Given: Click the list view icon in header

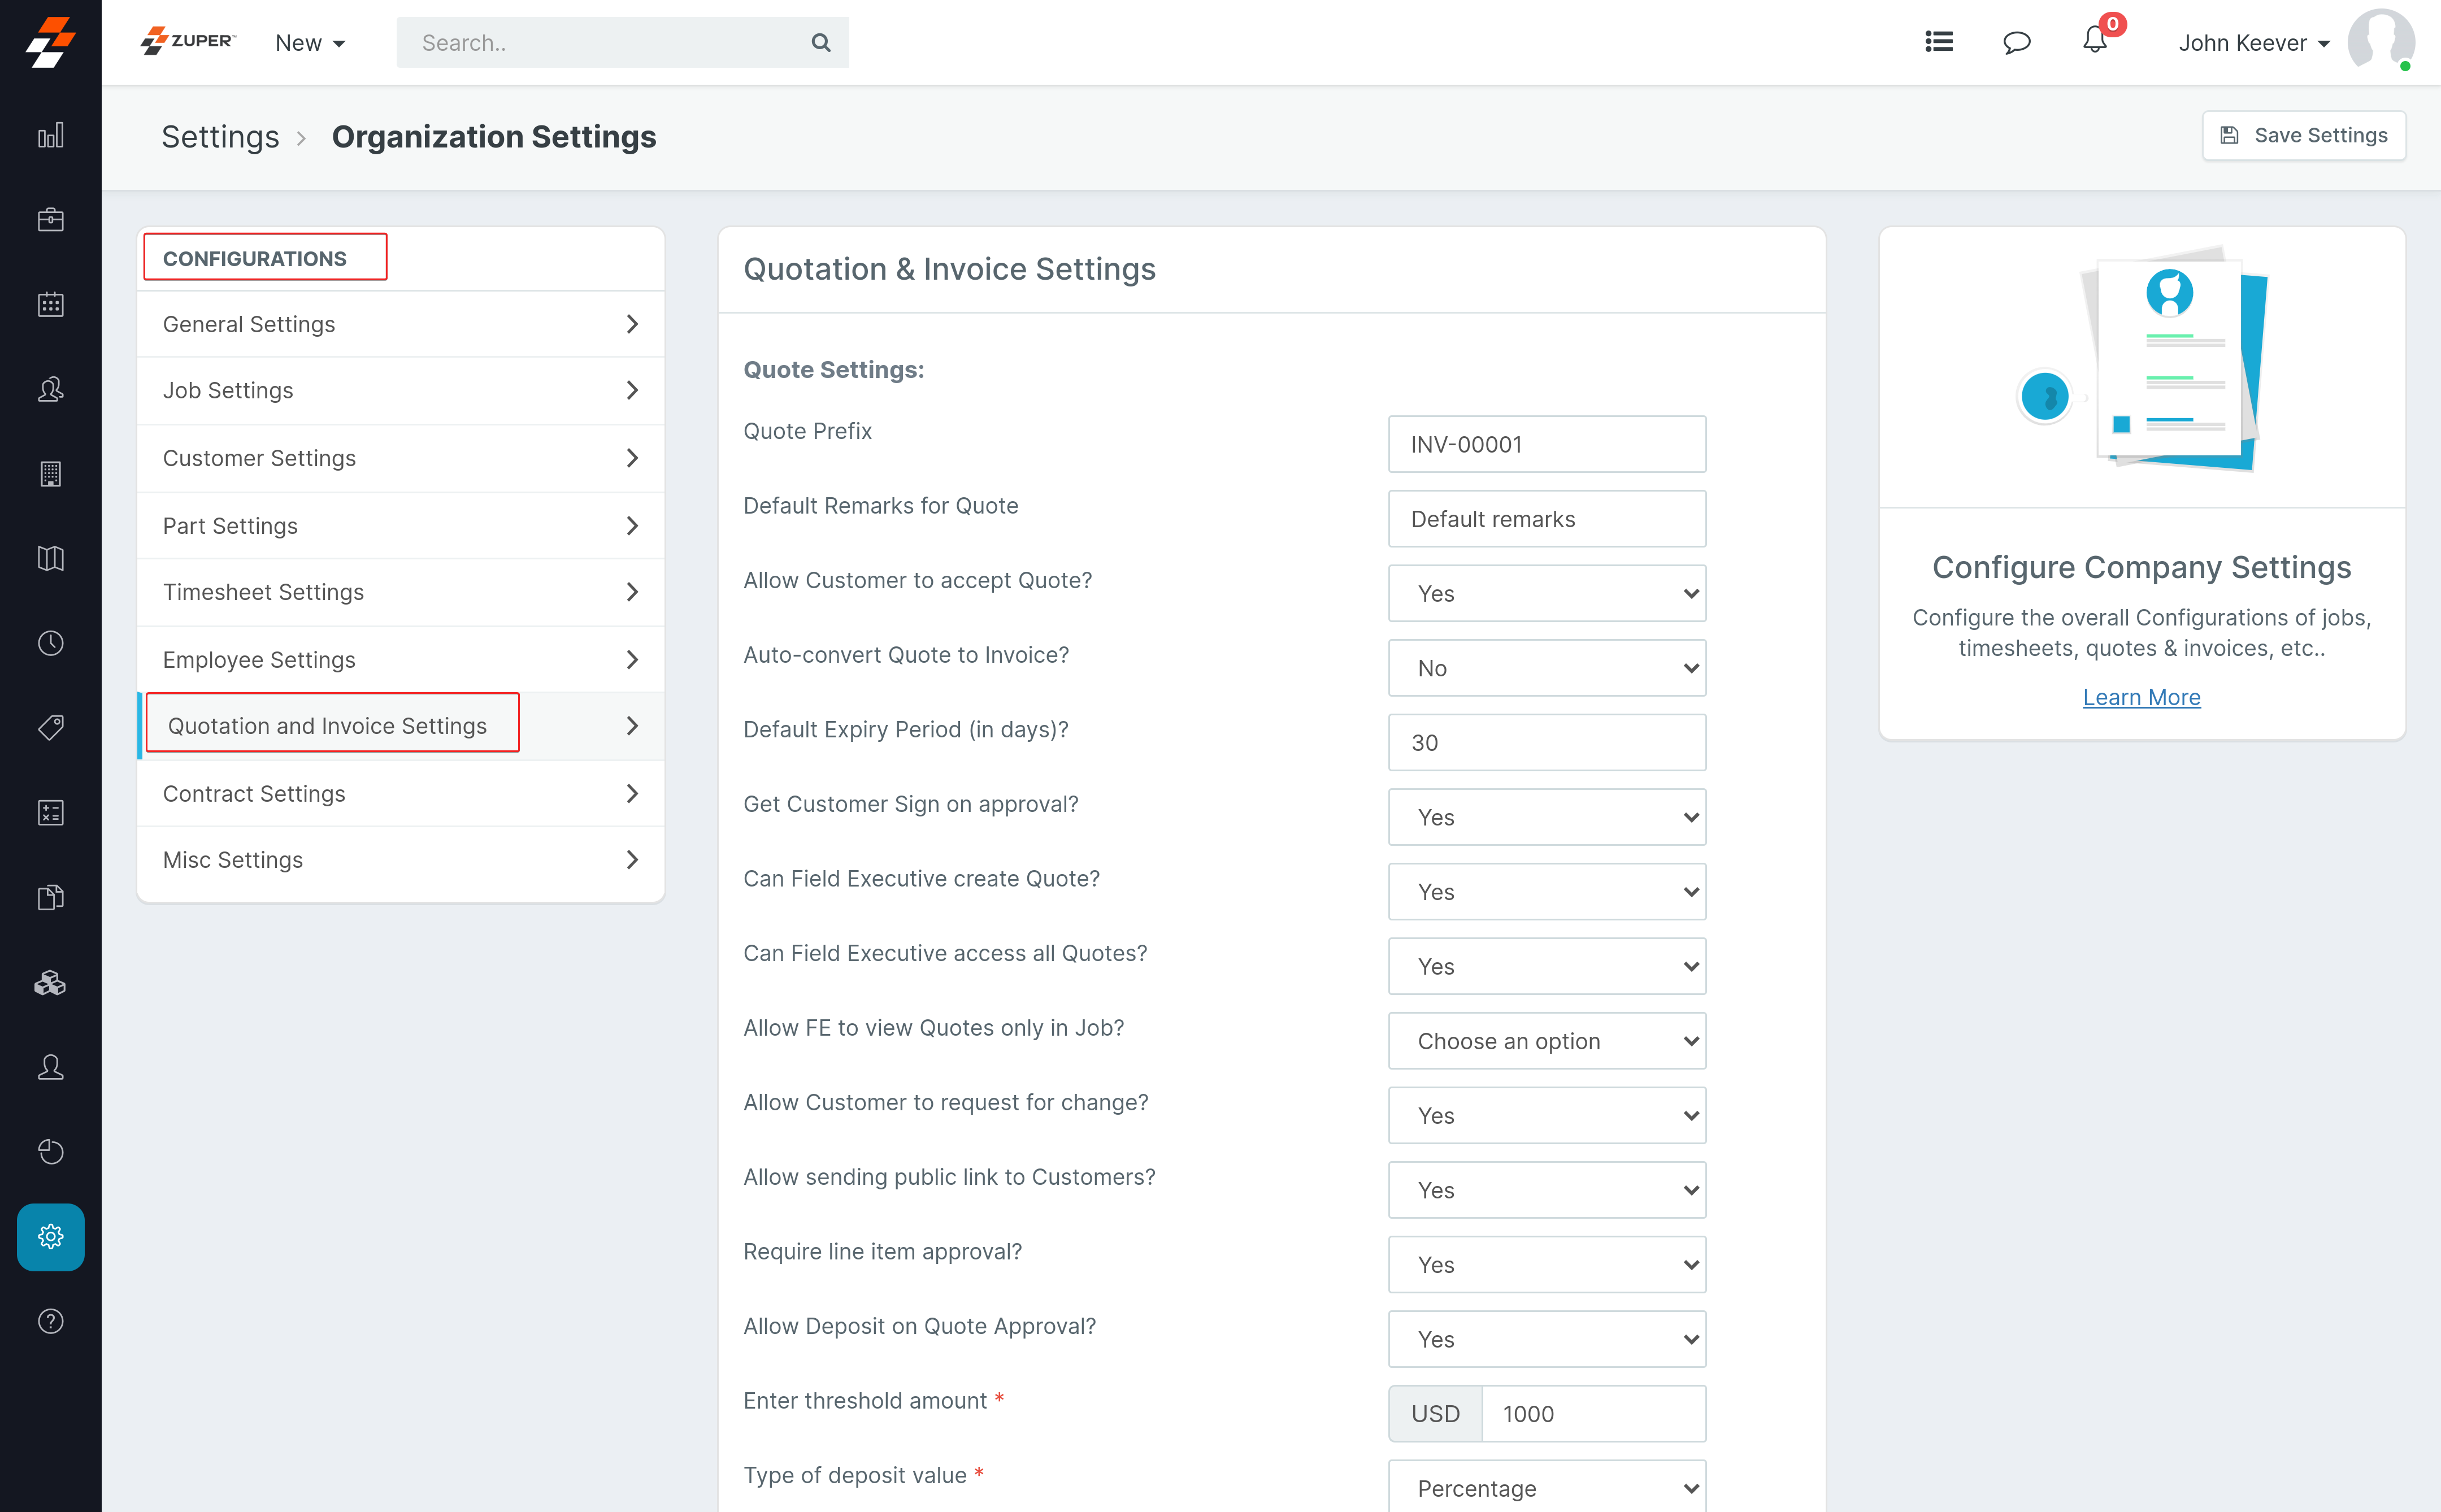Looking at the screenshot, I should (x=1938, y=42).
